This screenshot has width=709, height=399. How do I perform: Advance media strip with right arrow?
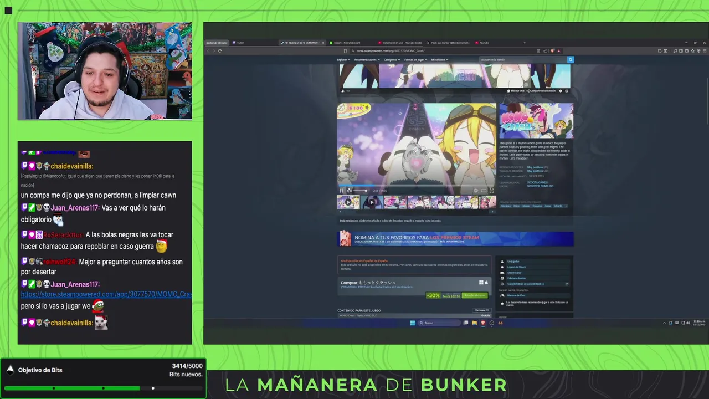click(x=492, y=212)
